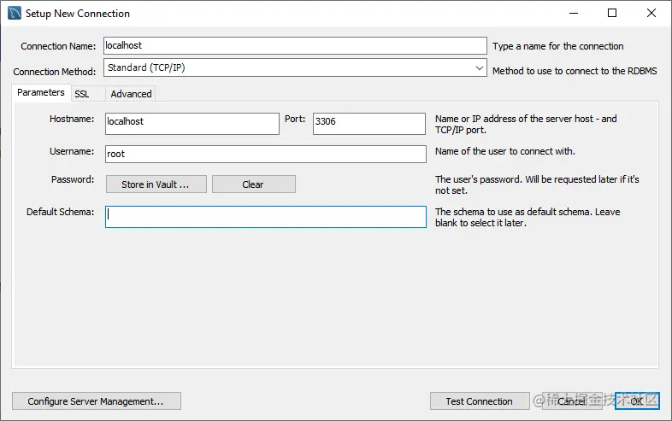The width and height of the screenshot is (672, 421).
Task: Focus the Hostname text field
Action: 192,123
